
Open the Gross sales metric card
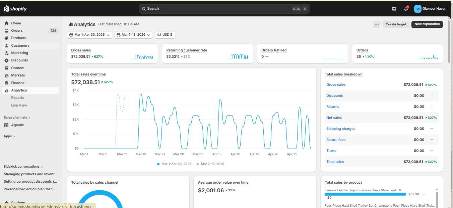pos(112,53)
